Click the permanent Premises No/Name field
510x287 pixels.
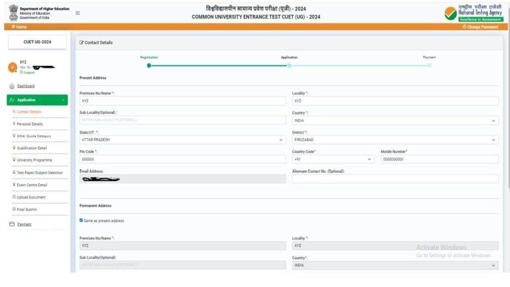click(183, 246)
